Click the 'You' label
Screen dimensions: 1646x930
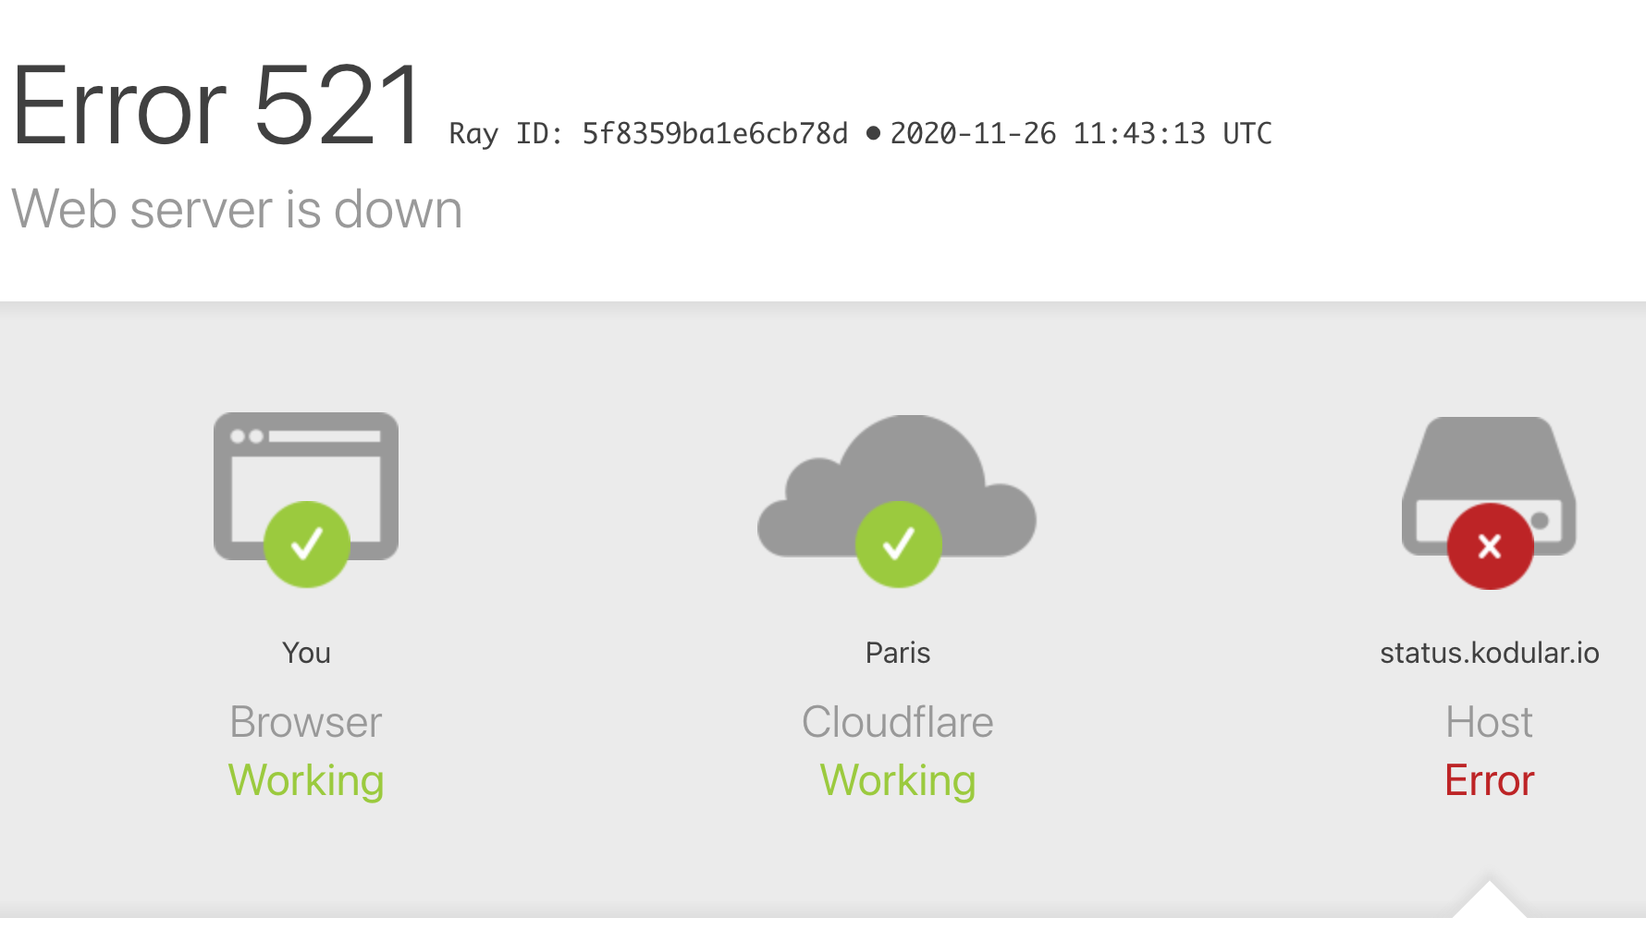tap(306, 653)
